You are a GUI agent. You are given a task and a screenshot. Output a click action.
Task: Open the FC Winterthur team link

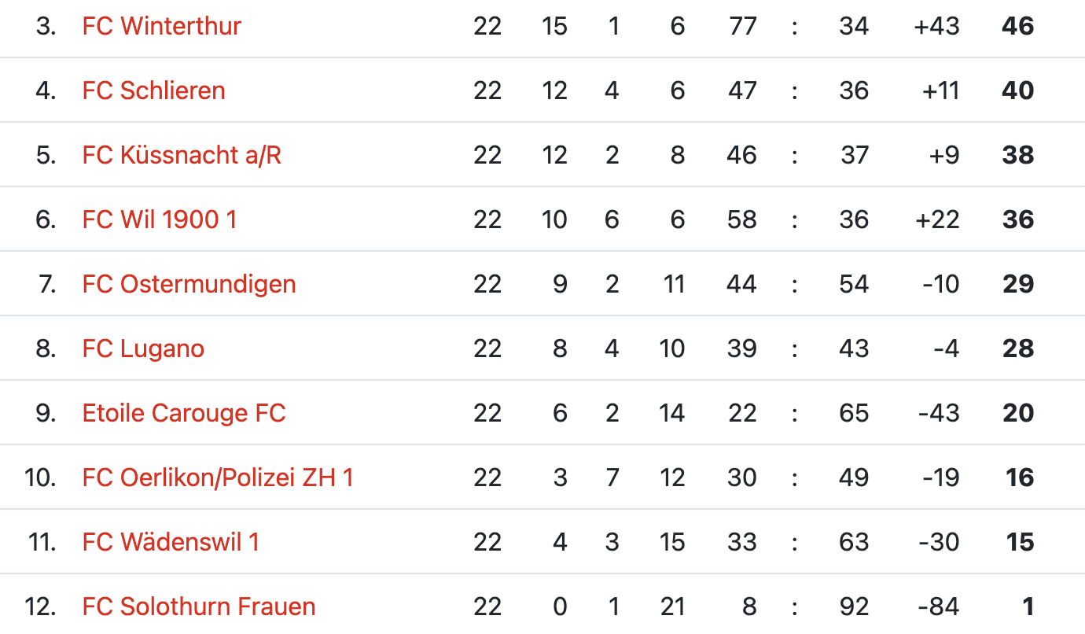(161, 26)
